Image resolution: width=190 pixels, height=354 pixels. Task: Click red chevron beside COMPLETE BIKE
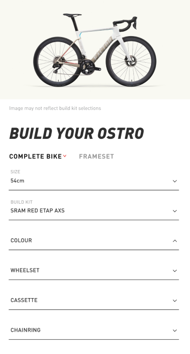[65, 156]
